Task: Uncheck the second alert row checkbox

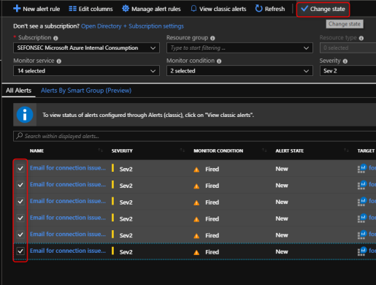Action: point(20,185)
